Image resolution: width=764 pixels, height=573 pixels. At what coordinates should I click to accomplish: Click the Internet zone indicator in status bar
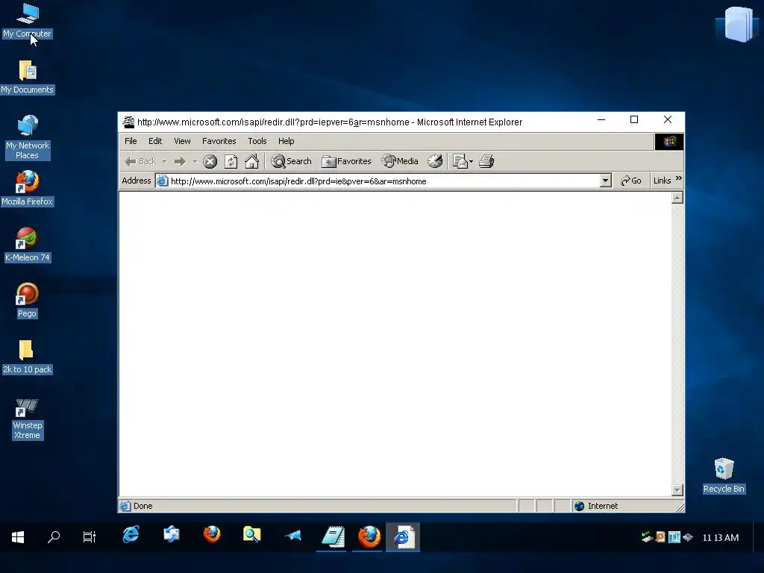coord(596,506)
